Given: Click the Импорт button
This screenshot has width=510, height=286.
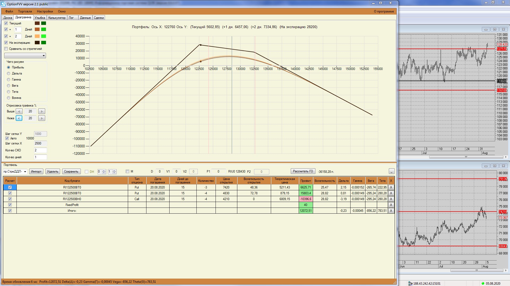Looking at the screenshot, I should coord(36,171).
